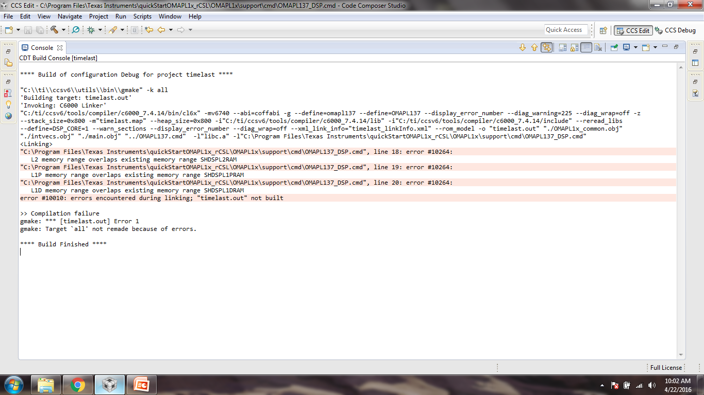Click the console scrollbar up arrow
The image size is (704, 395).
coord(681,67)
